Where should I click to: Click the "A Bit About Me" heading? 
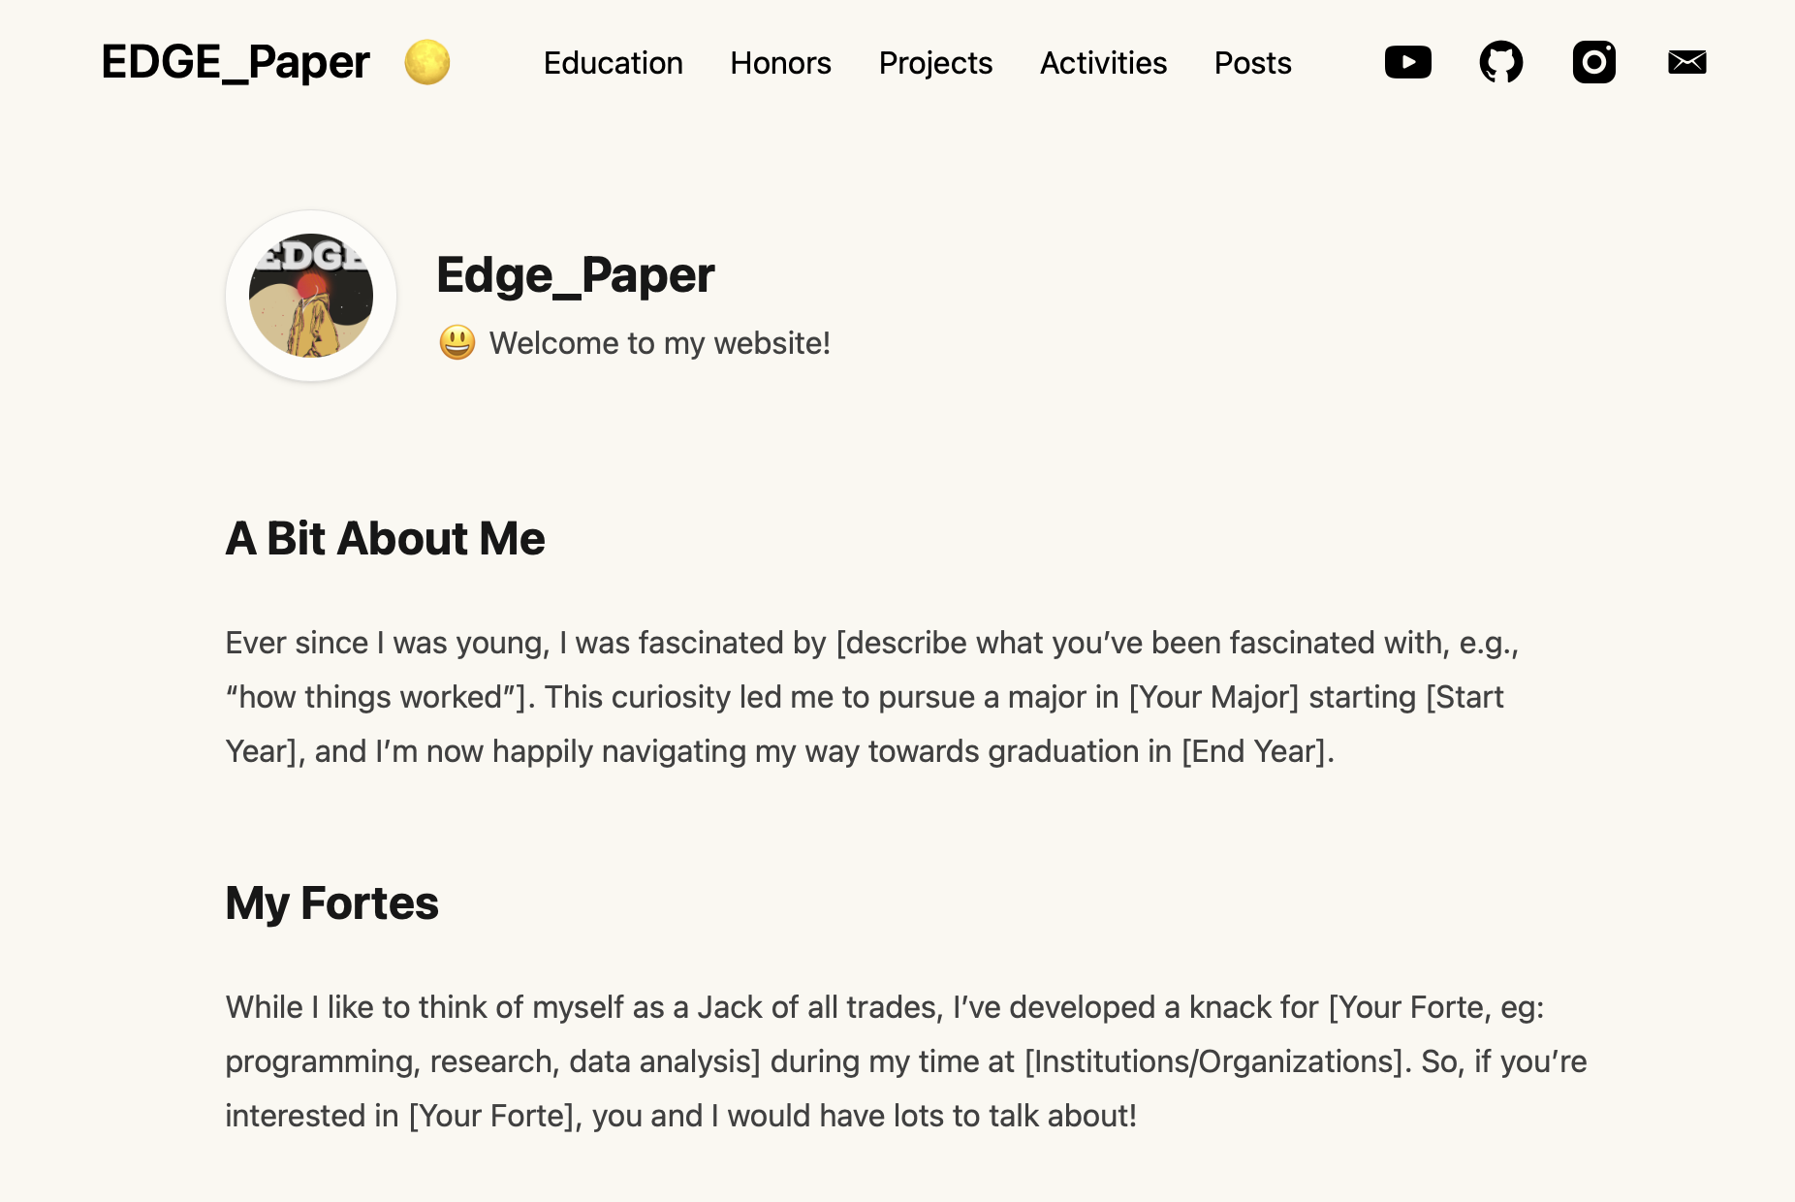point(385,538)
